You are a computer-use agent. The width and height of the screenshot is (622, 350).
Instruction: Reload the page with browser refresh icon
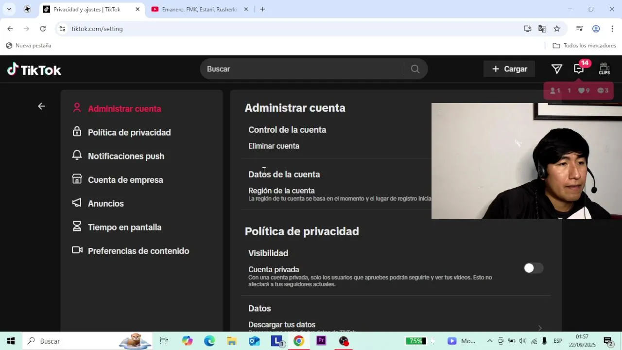click(43, 29)
